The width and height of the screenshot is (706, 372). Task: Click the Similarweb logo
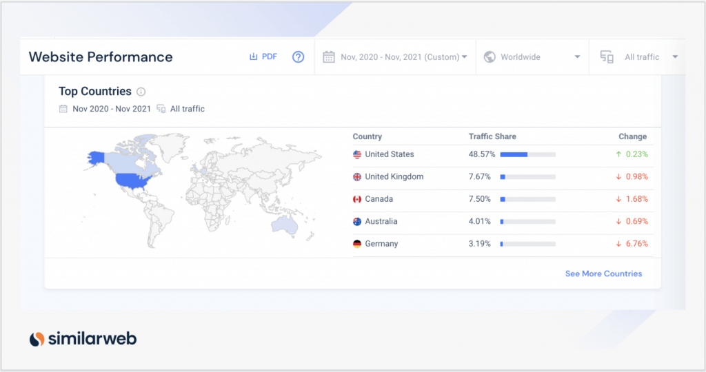point(83,338)
